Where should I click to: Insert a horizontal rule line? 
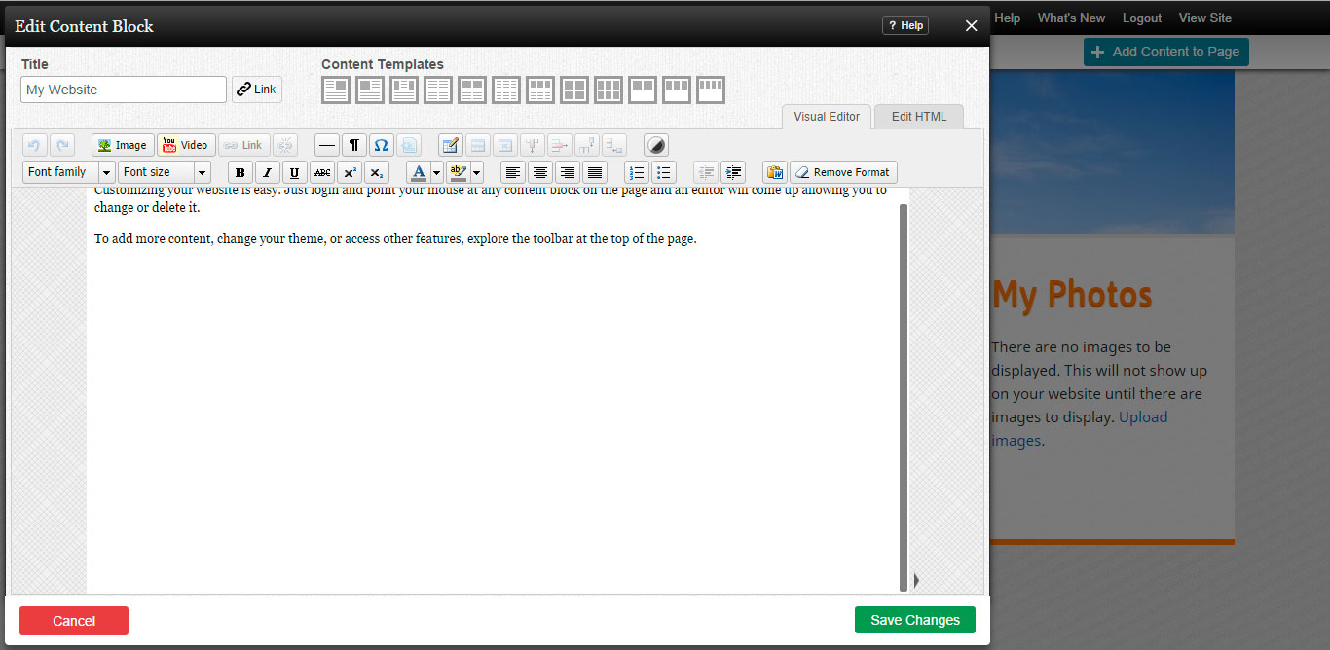(x=327, y=145)
